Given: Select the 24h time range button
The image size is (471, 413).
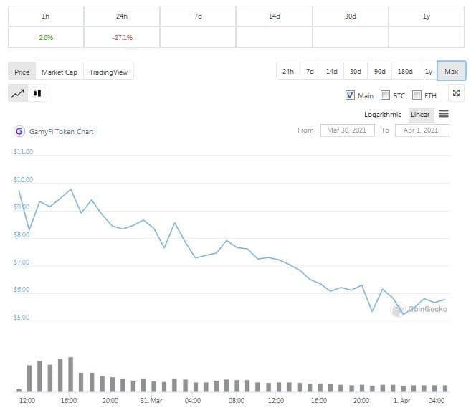Looking at the screenshot, I should (287, 71).
